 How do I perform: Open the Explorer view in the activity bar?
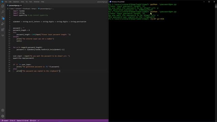3,6
